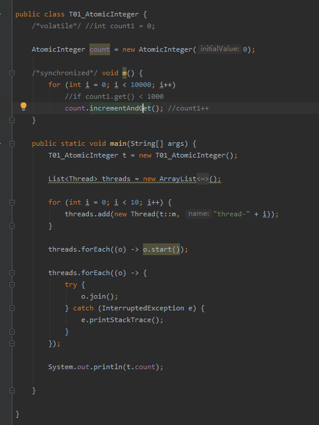Viewport: 319px width, 425px height.
Task: Click the o.join() call
Action: click(98, 296)
